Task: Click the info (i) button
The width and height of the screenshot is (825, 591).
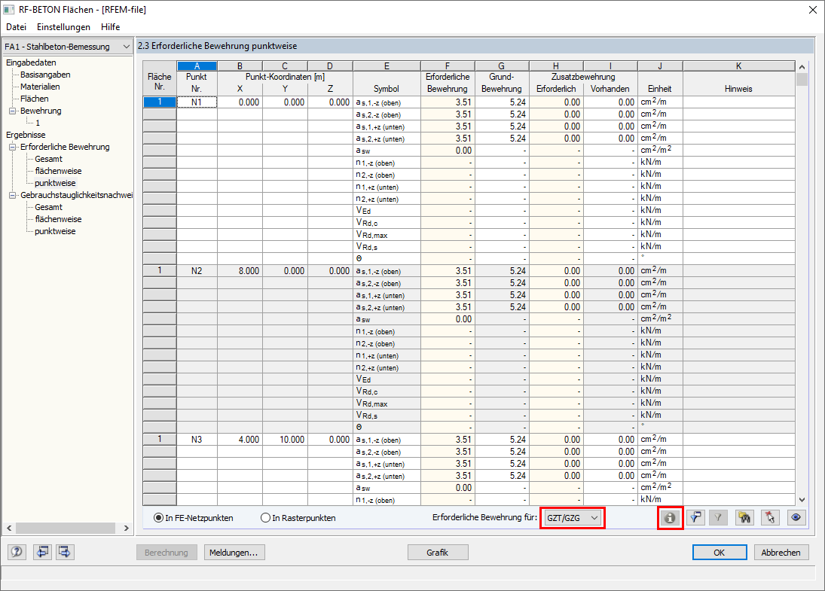Action: [x=670, y=518]
